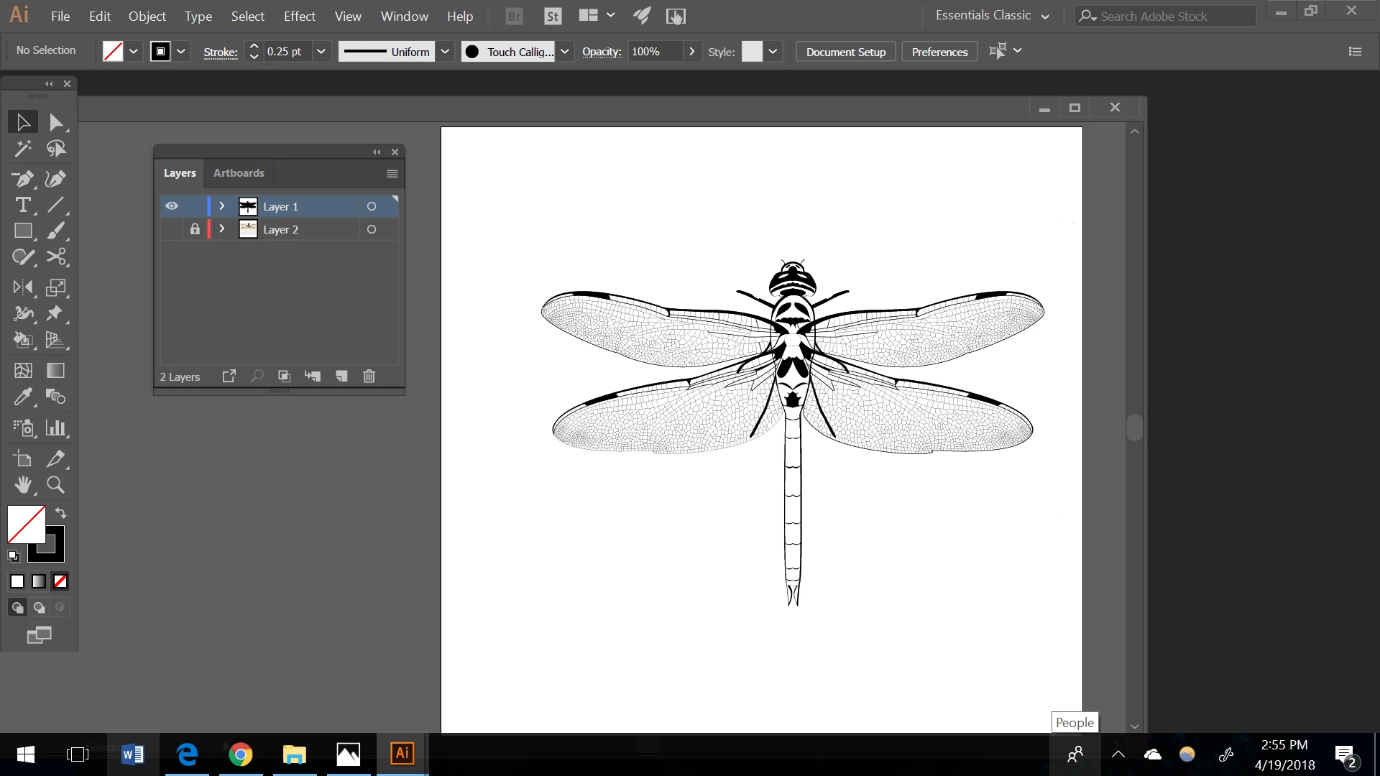Select the Scissors tool
The image size is (1380, 776).
point(55,257)
